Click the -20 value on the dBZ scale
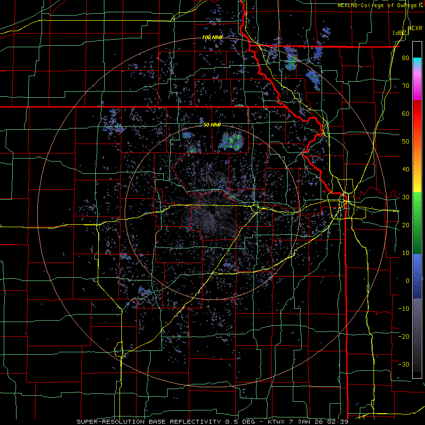 click(404, 336)
